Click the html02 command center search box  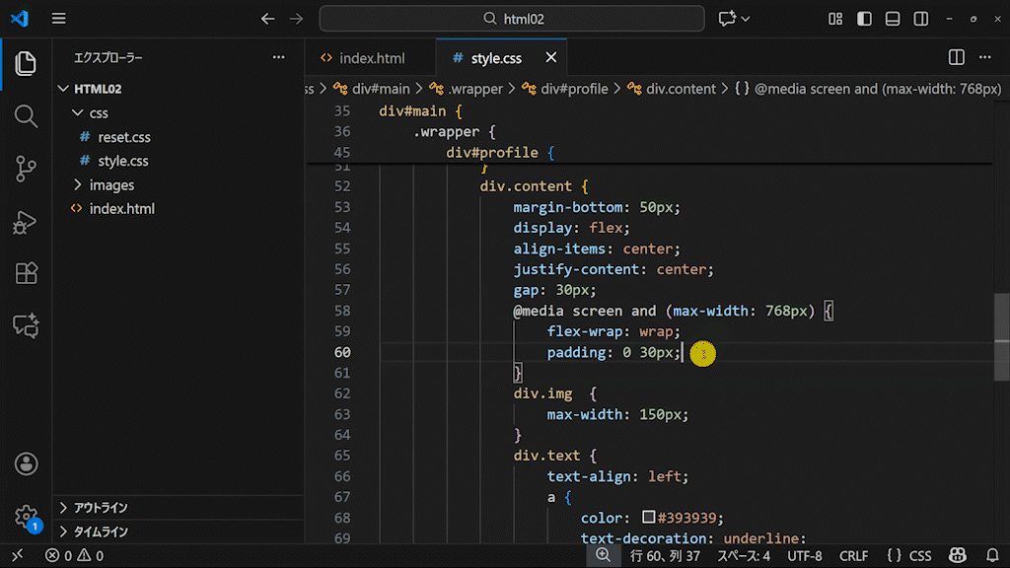[x=512, y=19]
